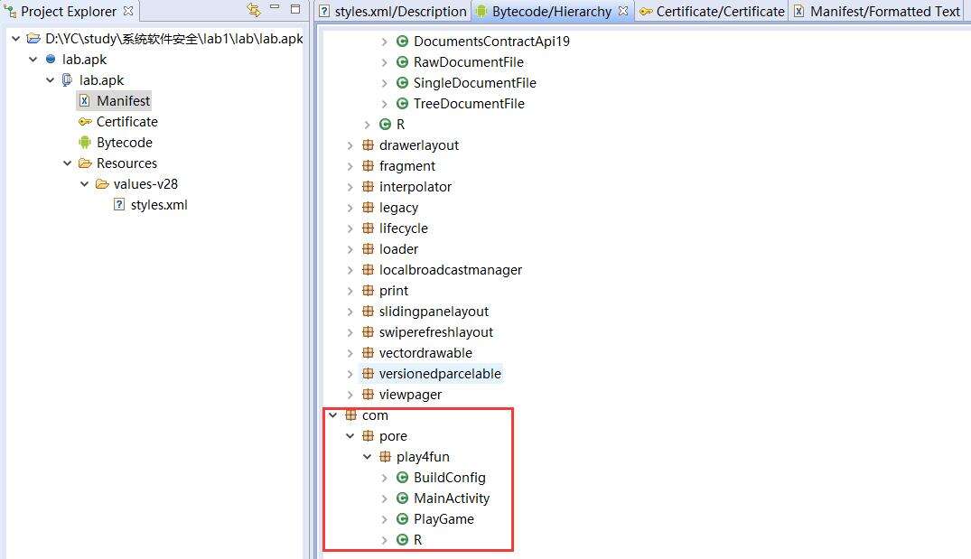
Task: Collapse the com package node
Action: pyautogui.click(x=333, y=415)
